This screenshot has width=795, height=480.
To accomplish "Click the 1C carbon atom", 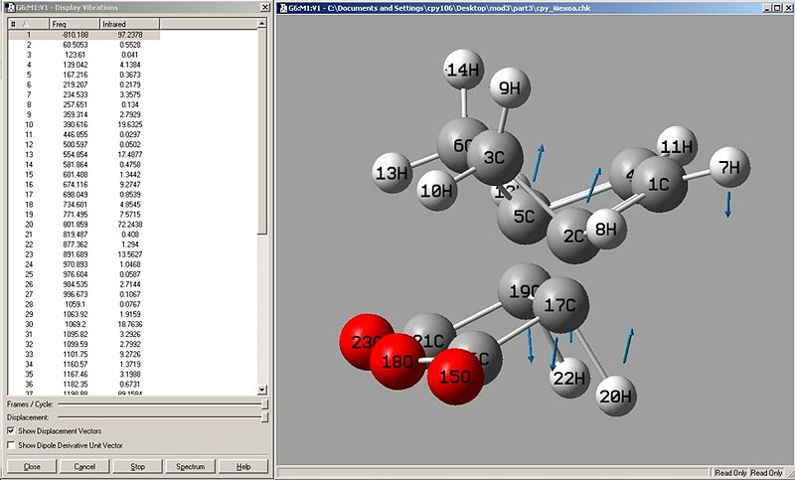I will point(659,184).
